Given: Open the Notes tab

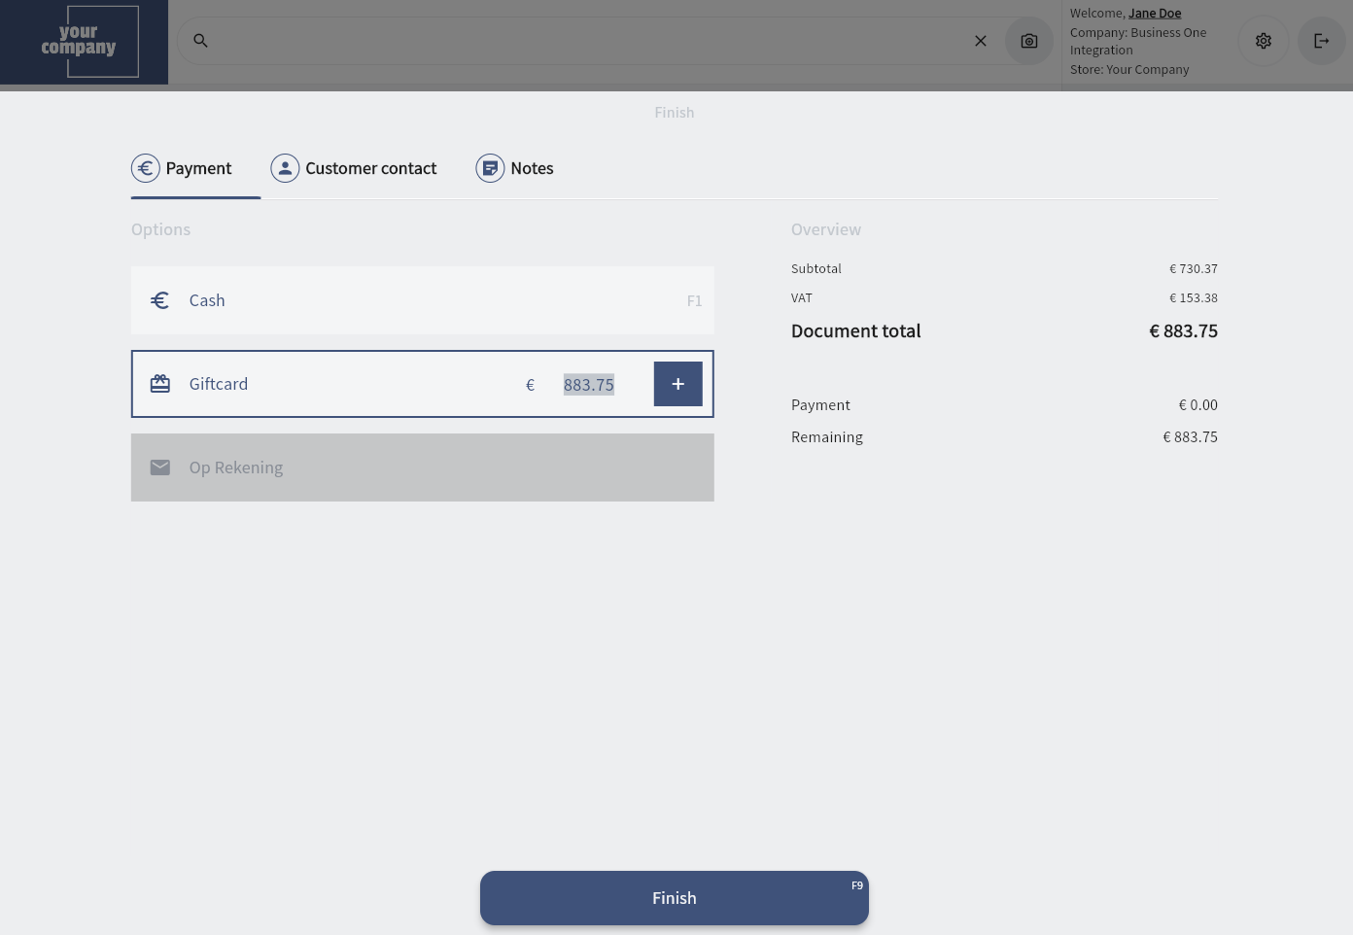Looking at the screenshot, I should pos(532,168).
